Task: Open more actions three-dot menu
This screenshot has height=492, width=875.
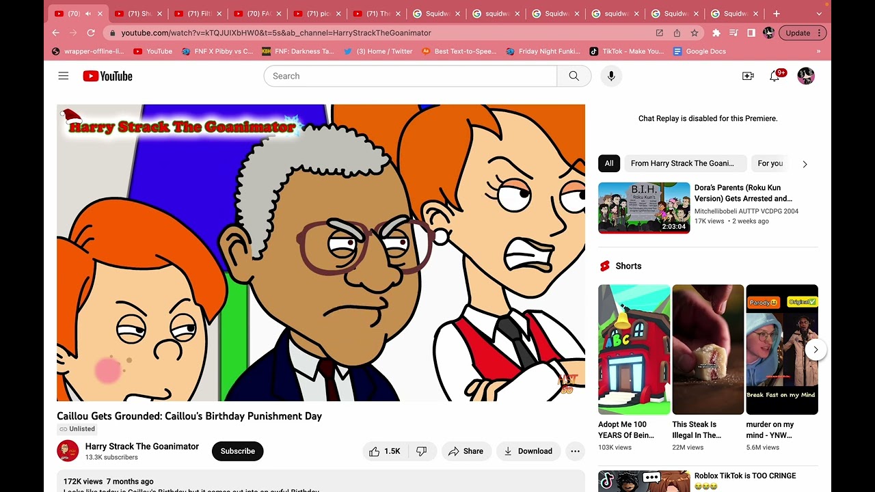Action: (x=575, y=451)
